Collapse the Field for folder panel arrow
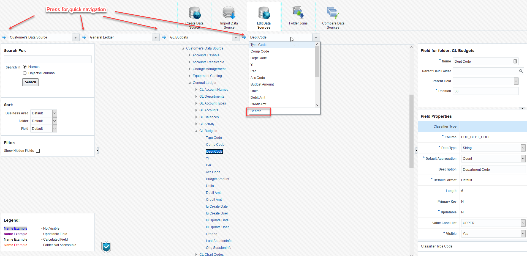 522,108
